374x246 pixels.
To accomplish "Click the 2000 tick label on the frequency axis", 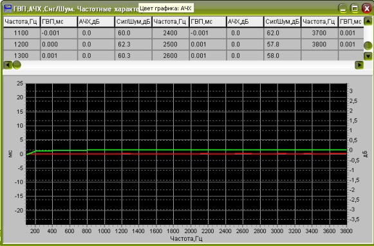I will pyautogui.click(x=191, y=231).
